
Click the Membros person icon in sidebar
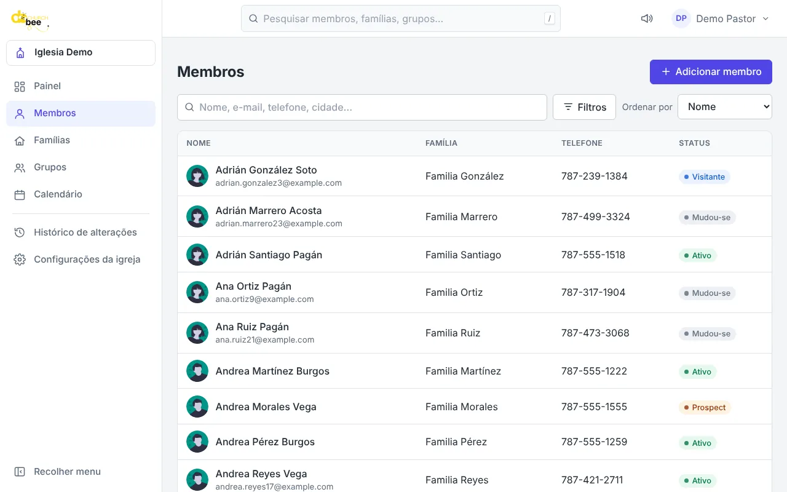tap(20, 113)
